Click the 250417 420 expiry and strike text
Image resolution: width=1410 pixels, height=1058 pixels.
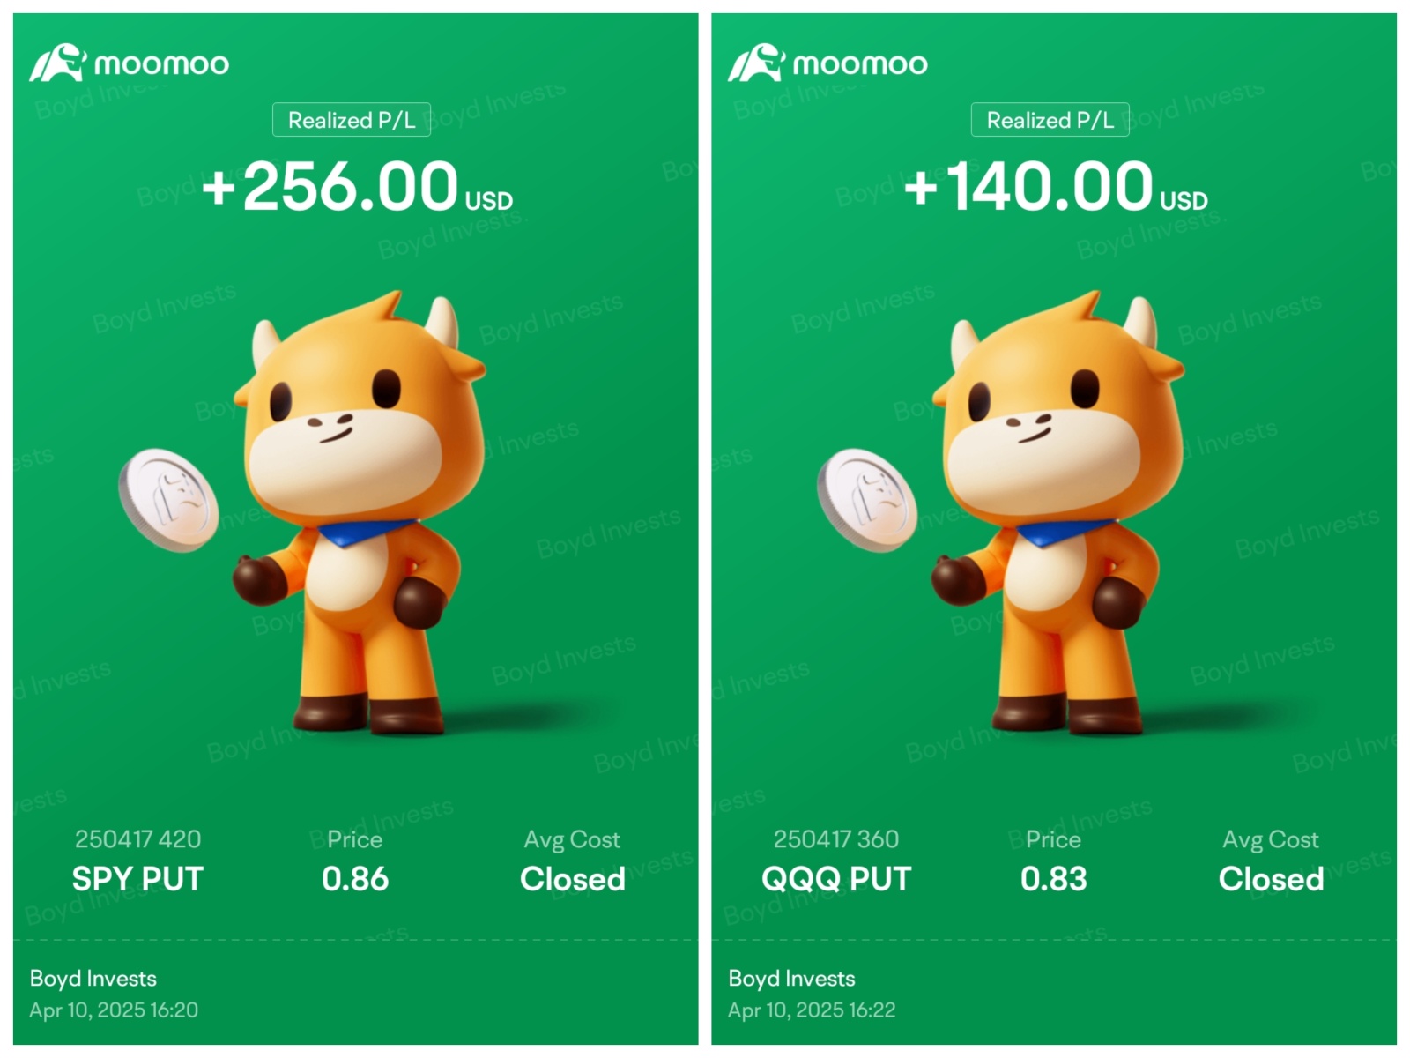[137, 838]
